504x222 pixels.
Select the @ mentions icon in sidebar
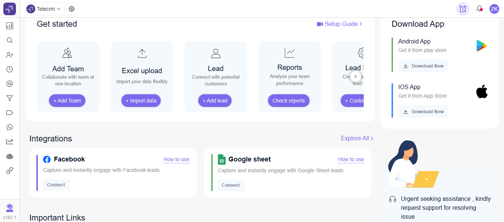coord(9,84)
